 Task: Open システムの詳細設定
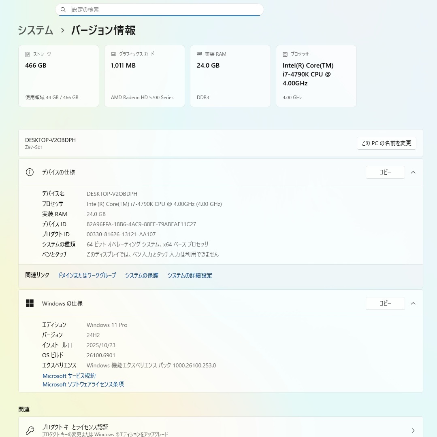190,275
